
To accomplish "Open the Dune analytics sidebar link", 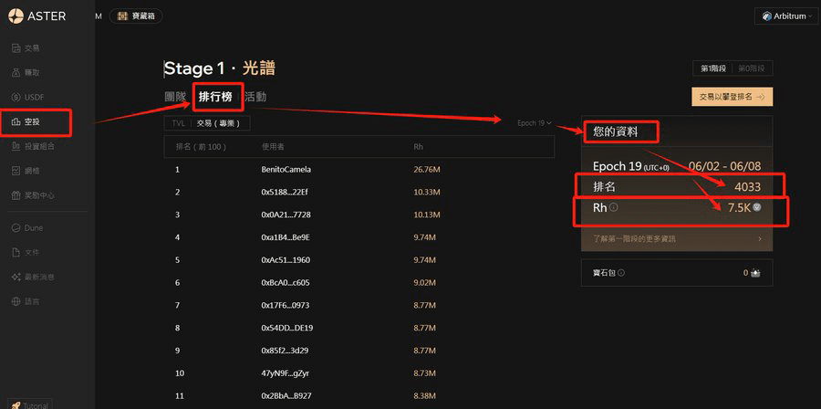I will [33, 227].
